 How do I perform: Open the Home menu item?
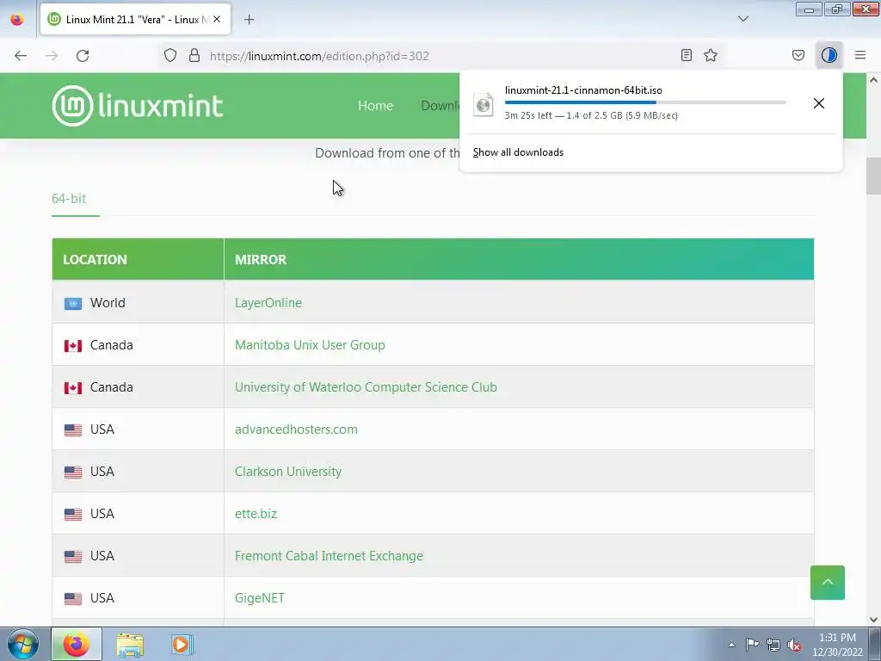click(375, 106)
